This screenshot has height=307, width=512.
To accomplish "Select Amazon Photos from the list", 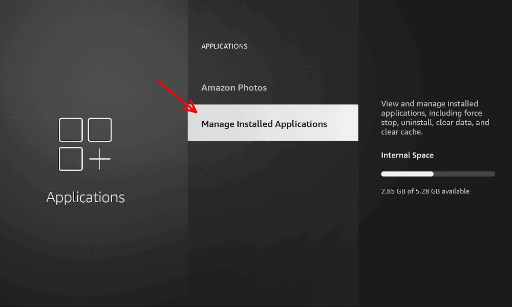I will click(x=234, y=87).
